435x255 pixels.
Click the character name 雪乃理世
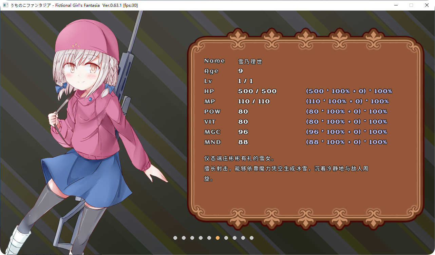(x=250, y=62)
